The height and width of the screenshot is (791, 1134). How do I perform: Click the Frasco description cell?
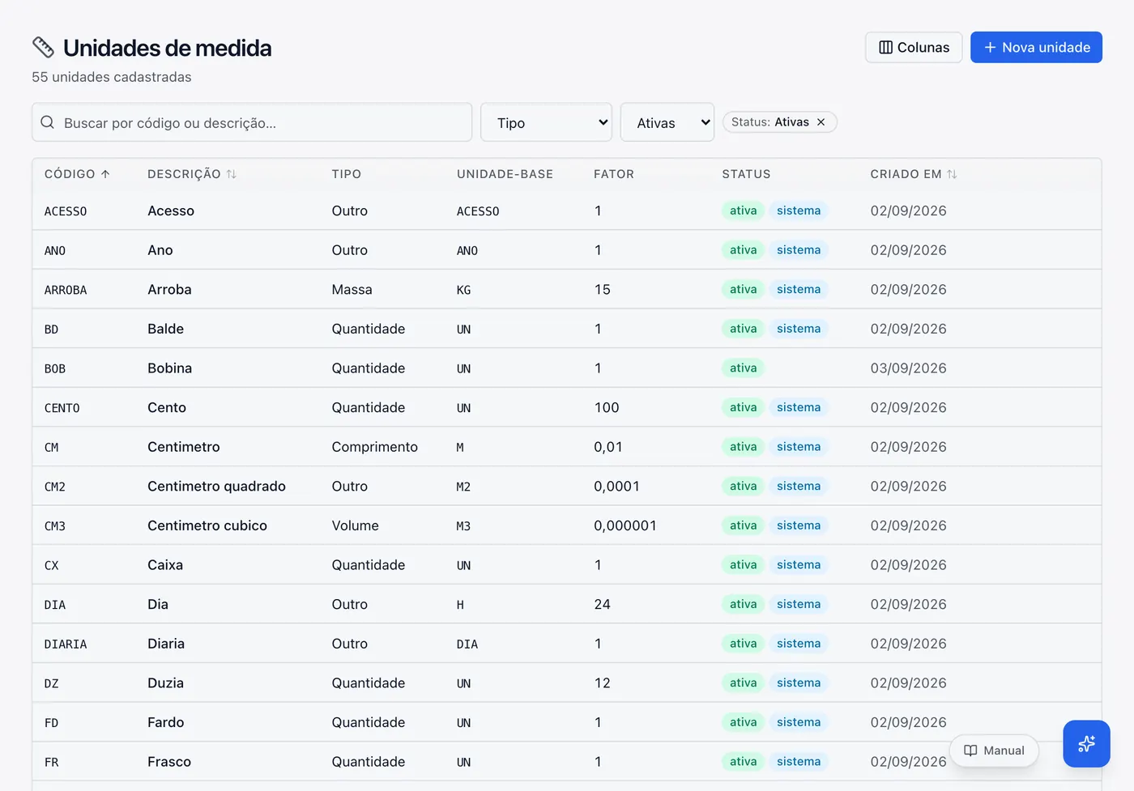click(x=169, y=762)
